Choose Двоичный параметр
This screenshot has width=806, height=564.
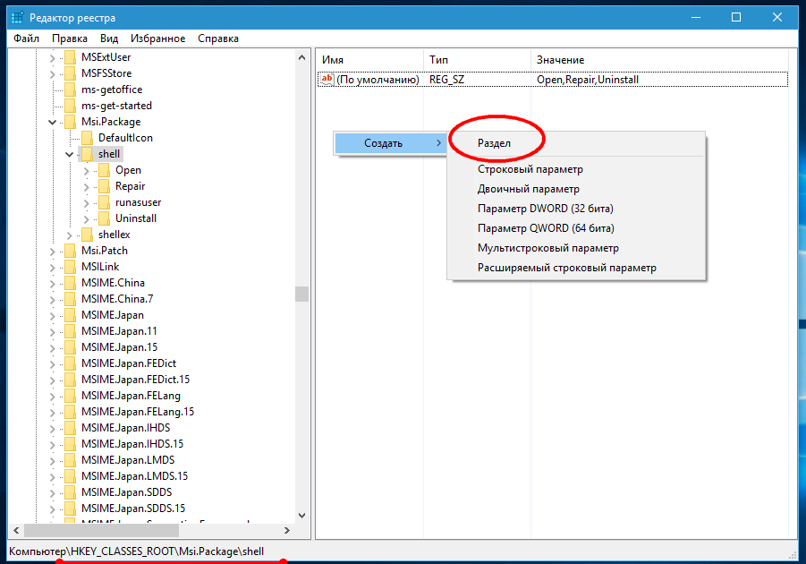[x=576, y=189]
